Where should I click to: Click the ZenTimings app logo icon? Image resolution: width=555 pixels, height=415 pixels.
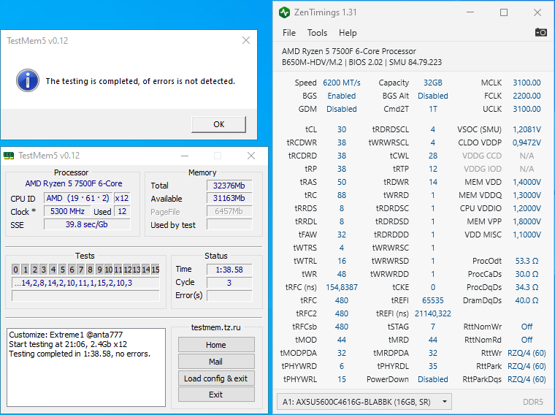(284, 12)
